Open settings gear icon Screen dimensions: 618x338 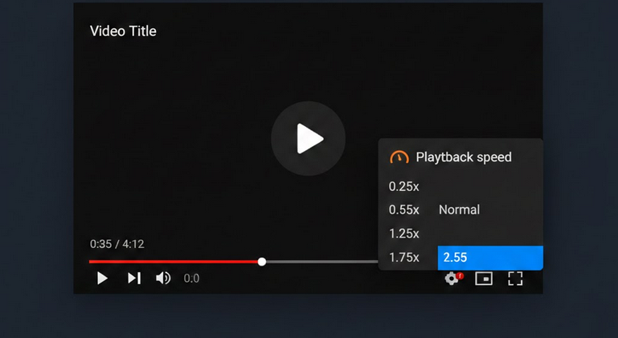(x=452, y=278)
